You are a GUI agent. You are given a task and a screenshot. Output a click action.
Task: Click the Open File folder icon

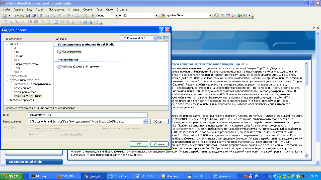(x=22, y=15)
